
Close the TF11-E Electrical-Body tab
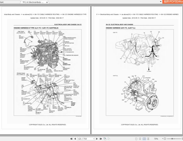(47, 2)
